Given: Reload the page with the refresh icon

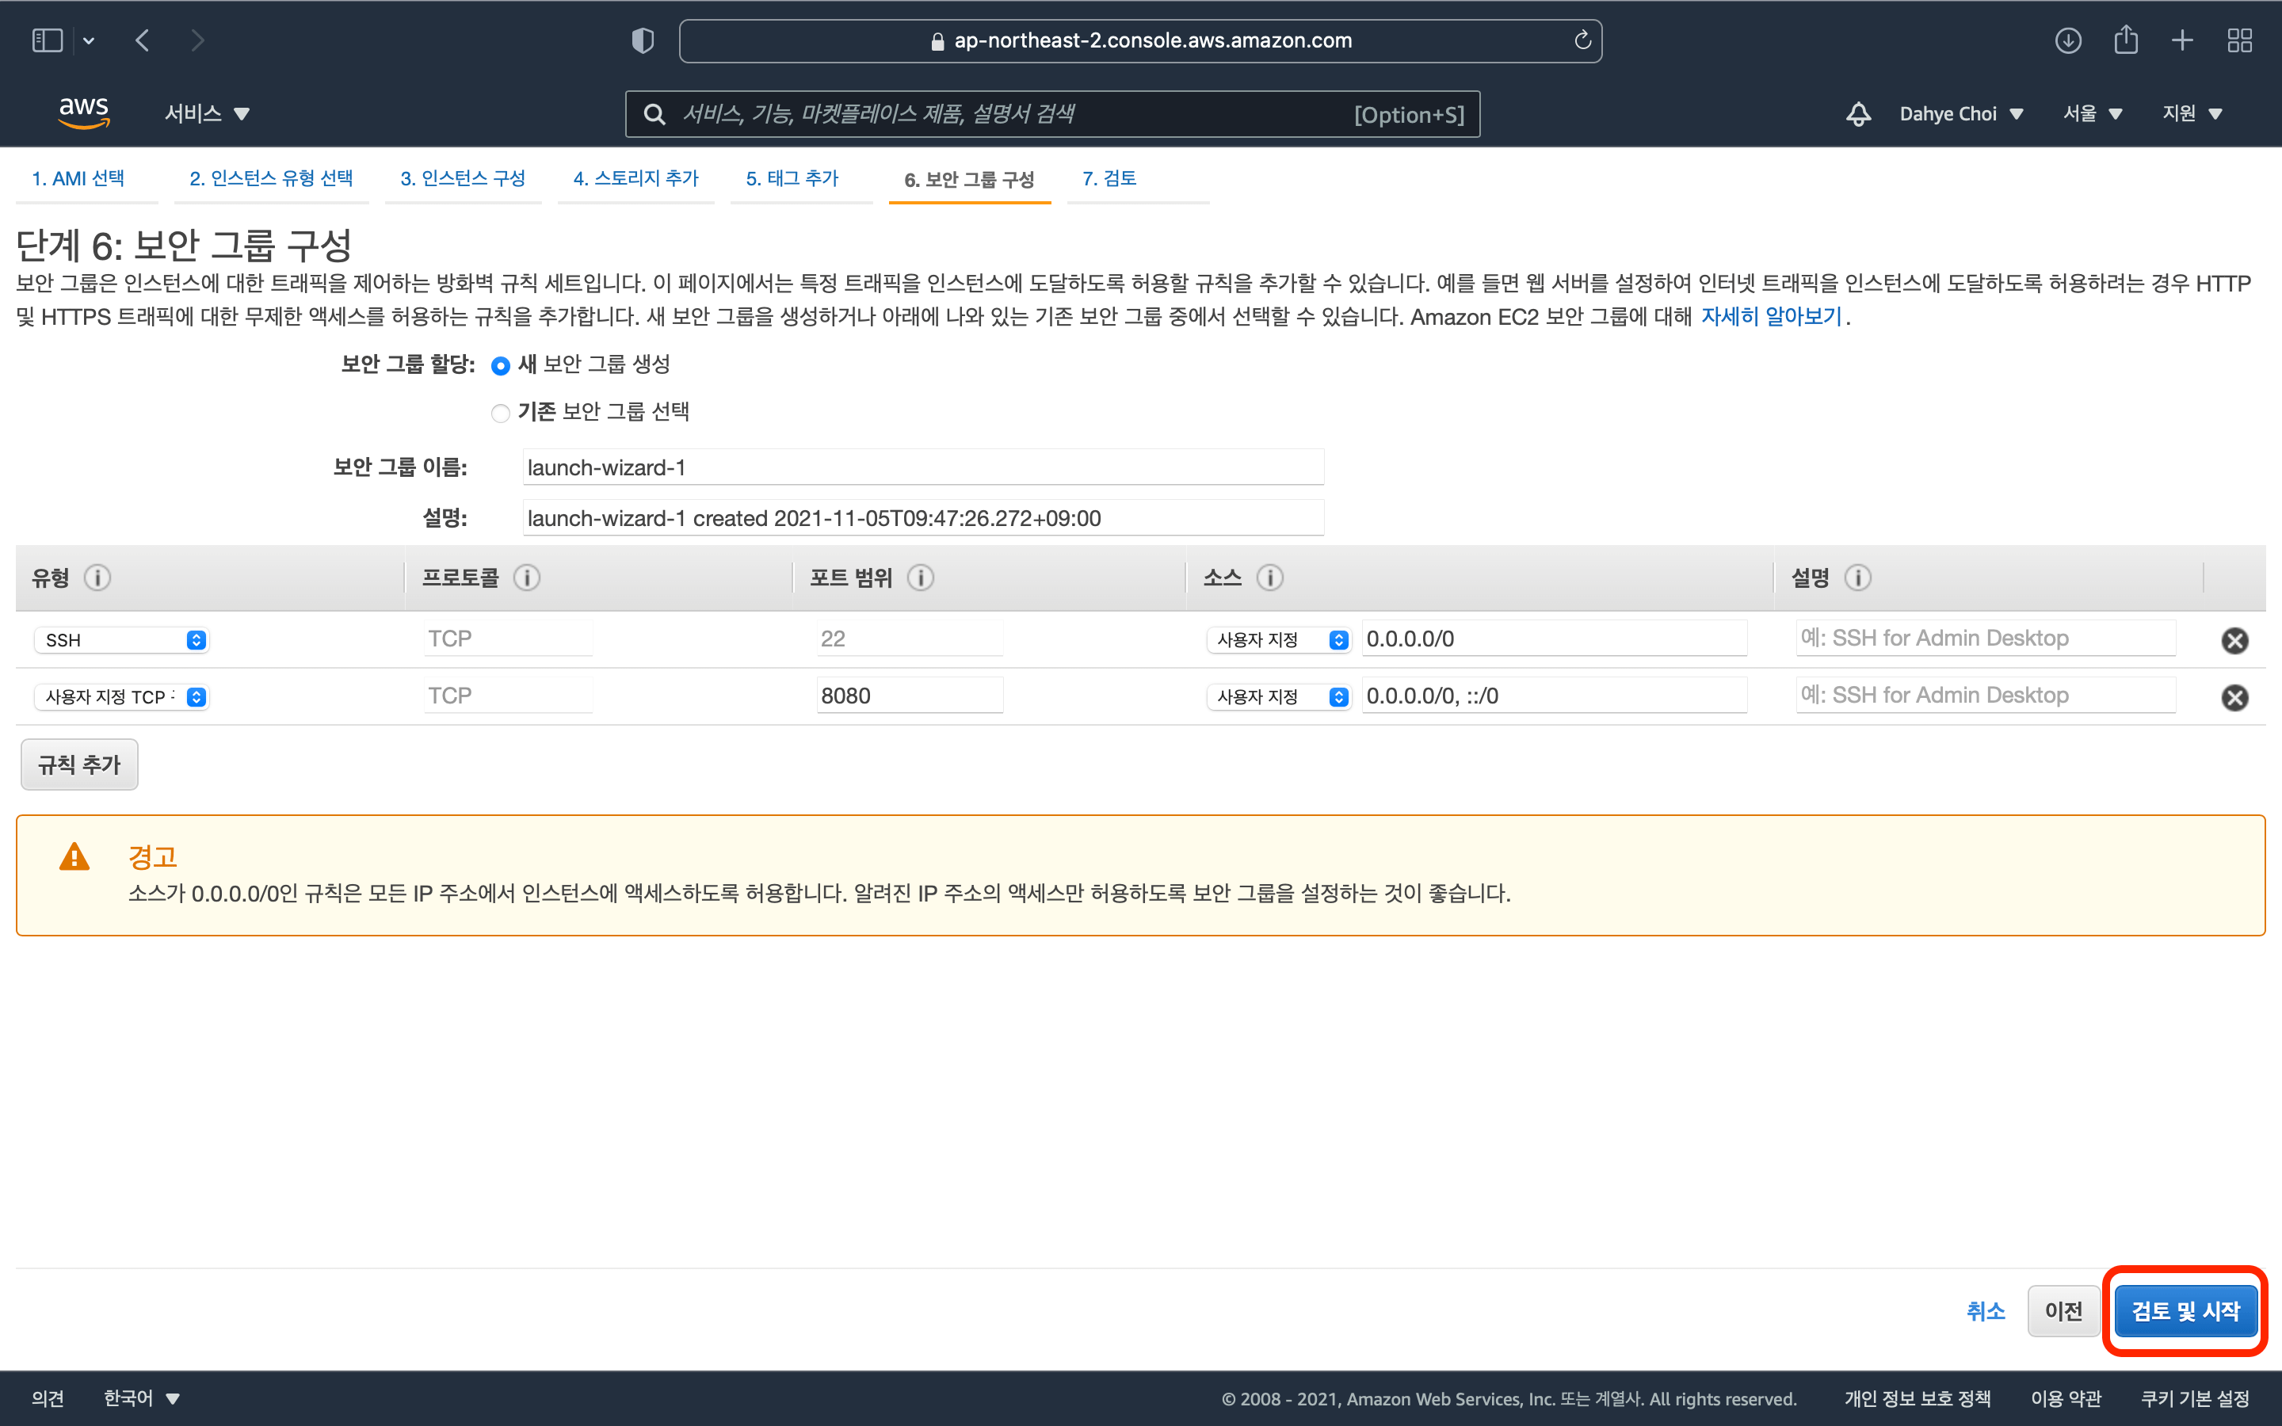Looking at the screenshot, I should coord(1582,40).
